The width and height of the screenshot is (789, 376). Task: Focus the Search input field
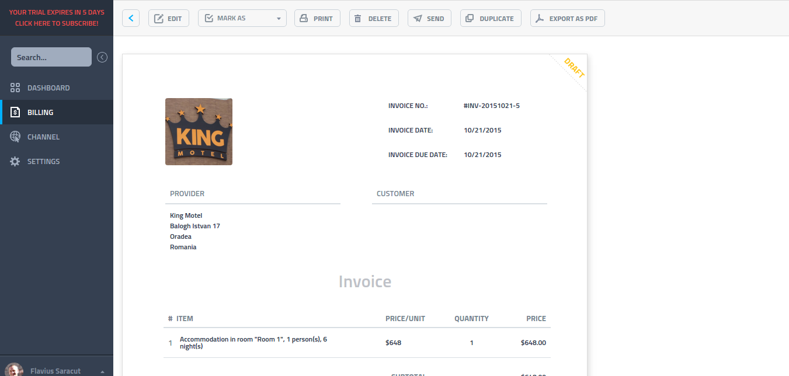[51, 57]
